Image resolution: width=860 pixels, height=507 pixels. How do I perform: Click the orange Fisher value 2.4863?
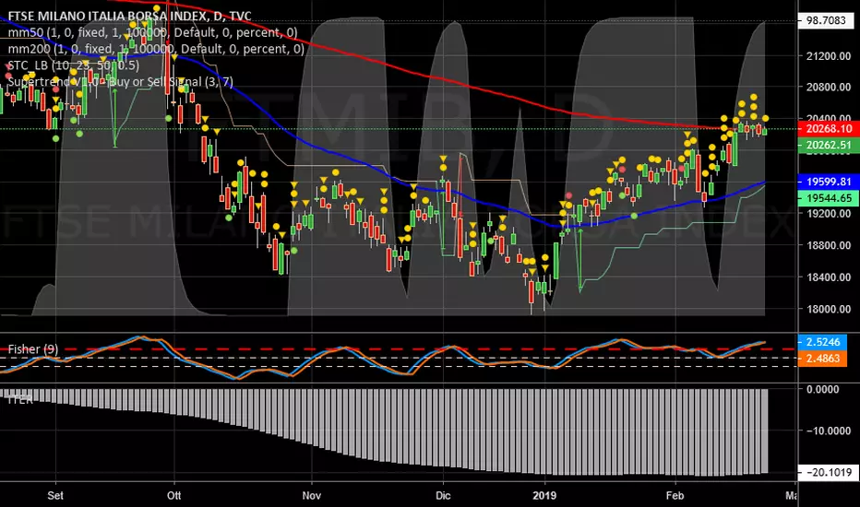[823, 359]
